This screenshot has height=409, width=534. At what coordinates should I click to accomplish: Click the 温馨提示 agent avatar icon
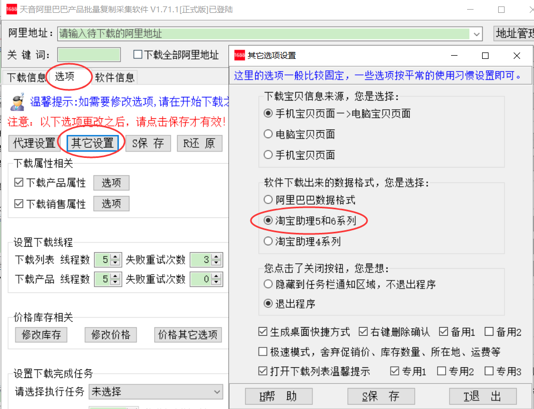[18, 101]
